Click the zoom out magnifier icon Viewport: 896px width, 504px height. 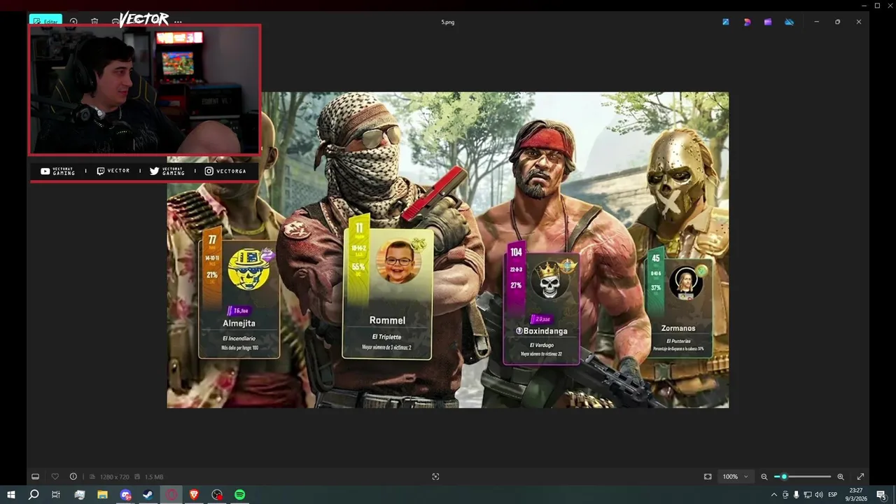point(764,477)
